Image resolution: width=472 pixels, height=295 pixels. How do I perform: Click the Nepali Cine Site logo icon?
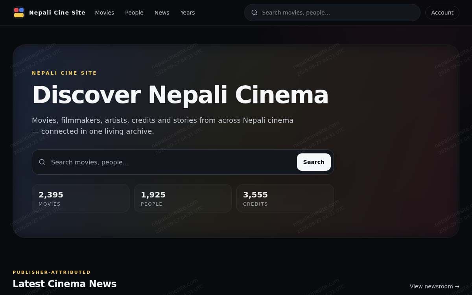[x=19, y=13]
